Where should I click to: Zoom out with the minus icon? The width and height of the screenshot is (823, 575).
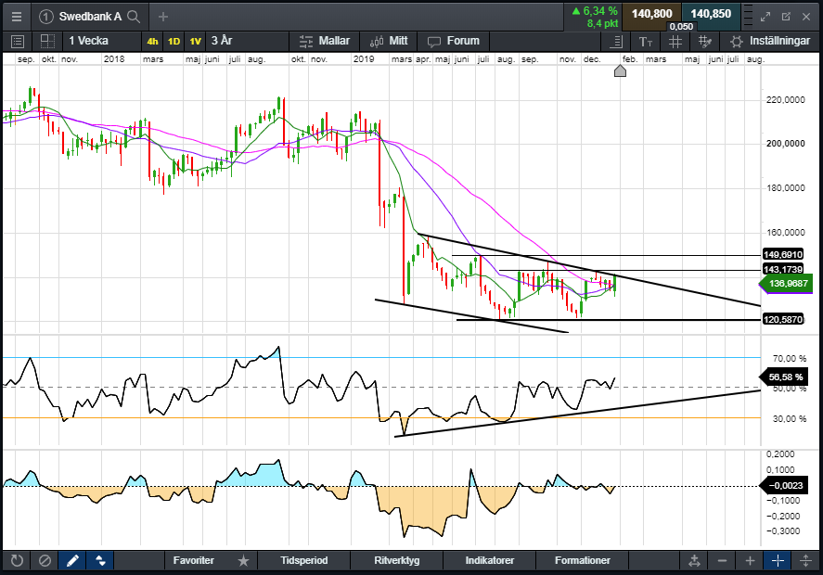722,561
